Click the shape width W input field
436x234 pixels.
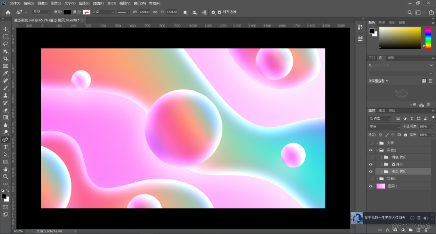145,12
